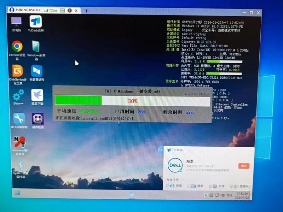Toggle the HD quality icon in tab
This screenshot has width=283, height=212.
[63, 11]
